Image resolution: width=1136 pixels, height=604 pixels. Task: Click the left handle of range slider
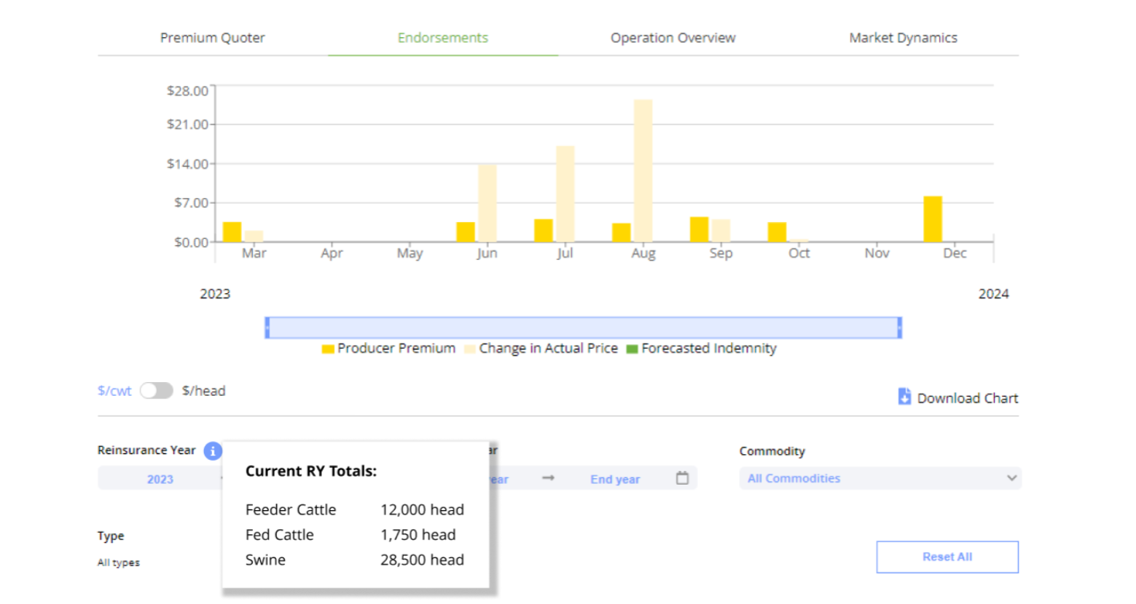(x=267, y=327)
